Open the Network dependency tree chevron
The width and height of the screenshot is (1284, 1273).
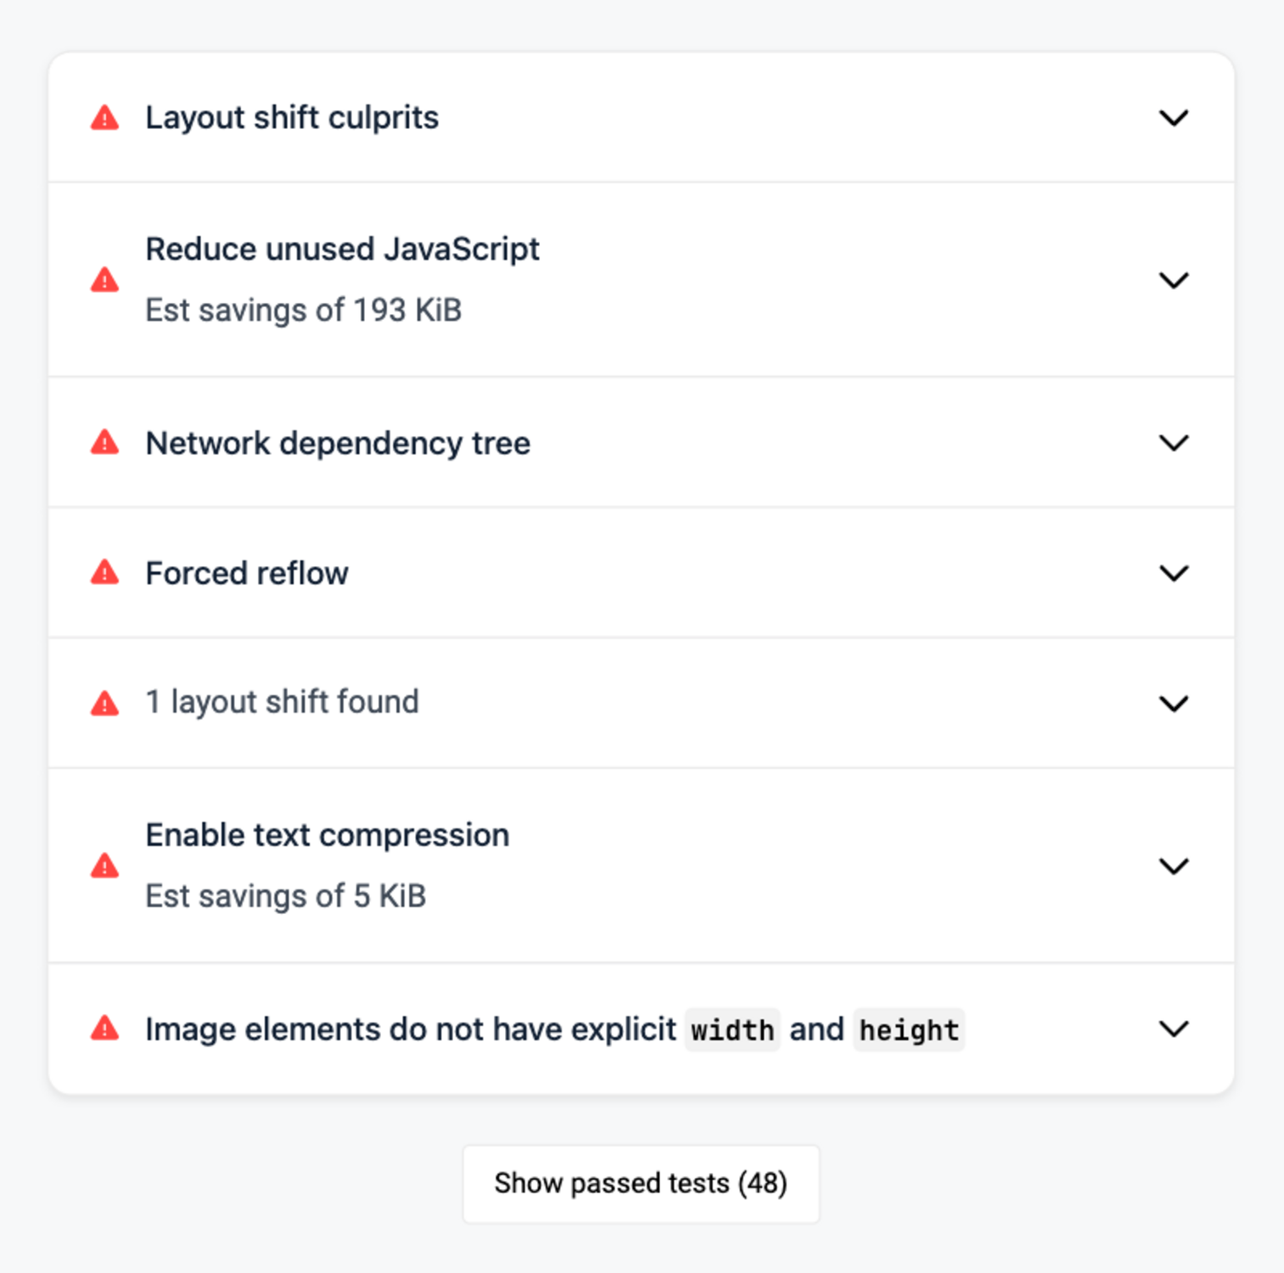(x=1174, y=443)
